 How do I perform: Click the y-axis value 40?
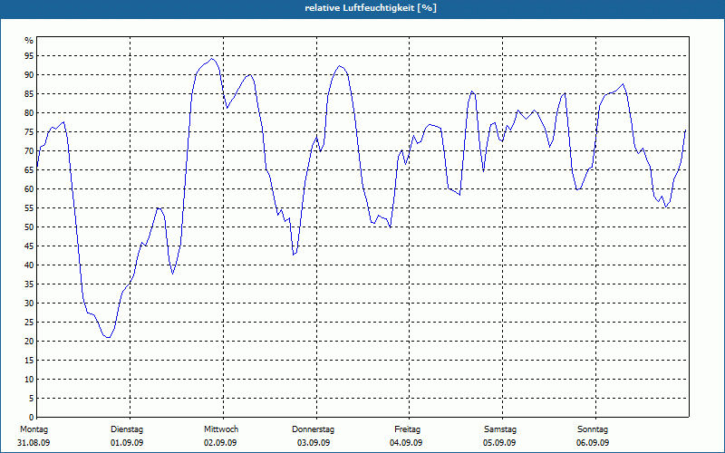(29, 265)
